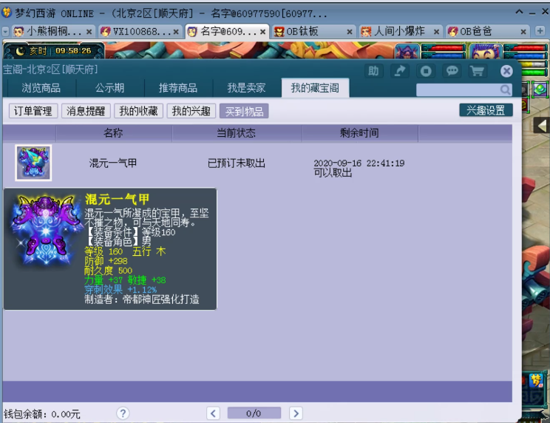Image resolution: width=550 pixels, height=423 pixels.
Task: Close the OB爸爸 tab
Action: click(x=523, y=32)
